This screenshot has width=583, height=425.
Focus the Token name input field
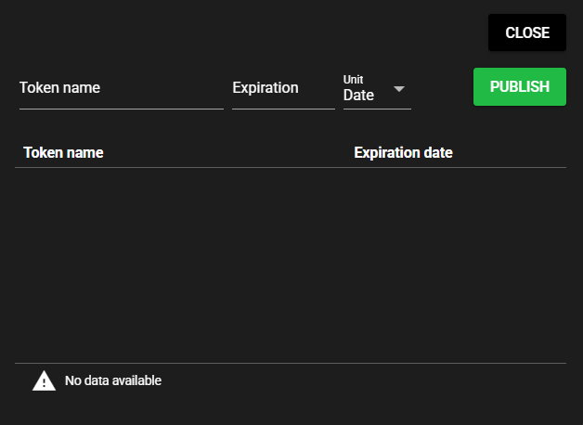[121, 88]
